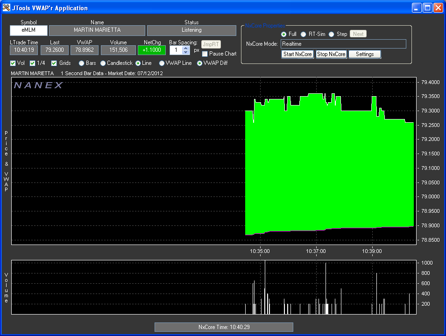Click the MARTIN MARIETTA name field
This screenshot has height=336, width=446.
click(x=97, y=30)
